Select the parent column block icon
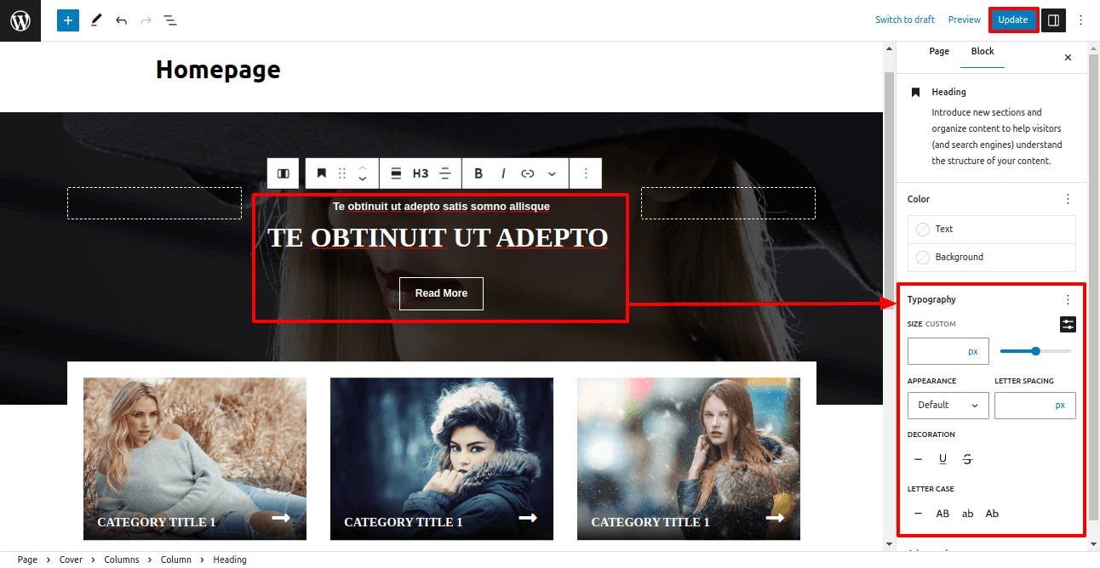1100x568 pixels. coord(284,173)
